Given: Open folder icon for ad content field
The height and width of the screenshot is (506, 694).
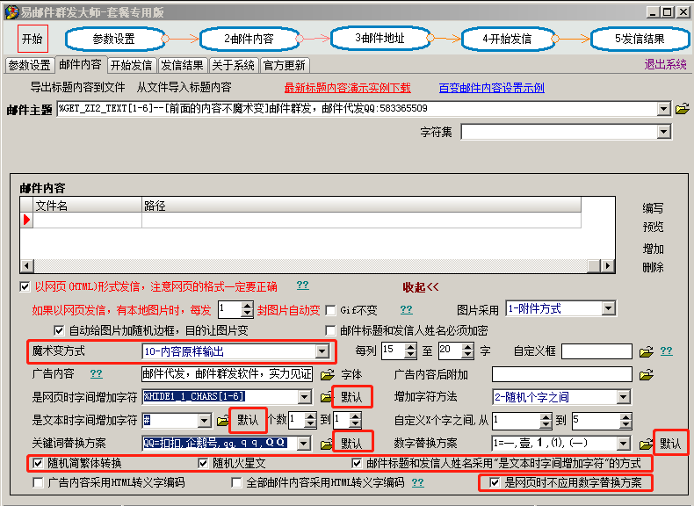Looking at the screenshot, I should 327,375.
